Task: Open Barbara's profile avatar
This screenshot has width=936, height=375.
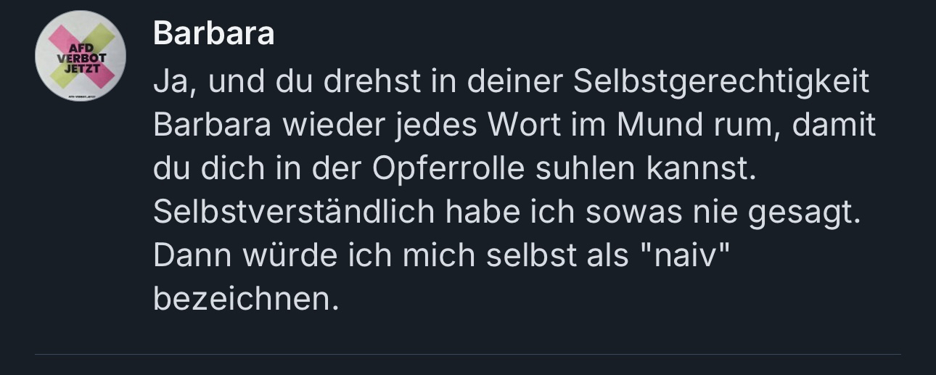Action: 81,56
